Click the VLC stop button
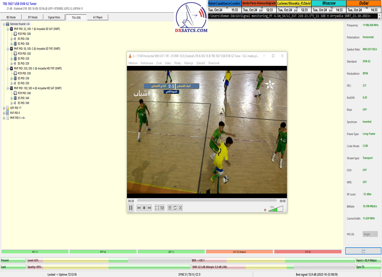This screenshot has width=382, height=277. pyautogui.click(x=144, y=208)
